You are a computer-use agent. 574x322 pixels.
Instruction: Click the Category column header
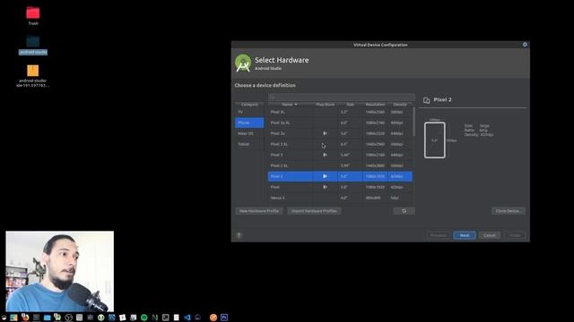click(249, 105)
